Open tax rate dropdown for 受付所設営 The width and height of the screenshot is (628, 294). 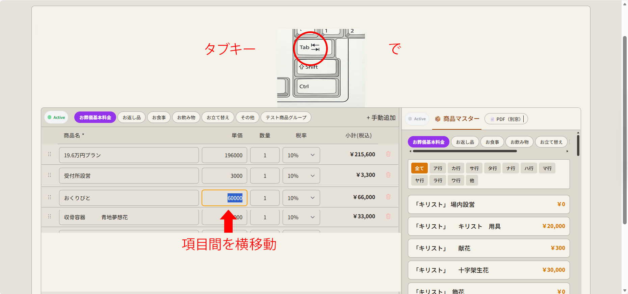(x=301, y=176)
